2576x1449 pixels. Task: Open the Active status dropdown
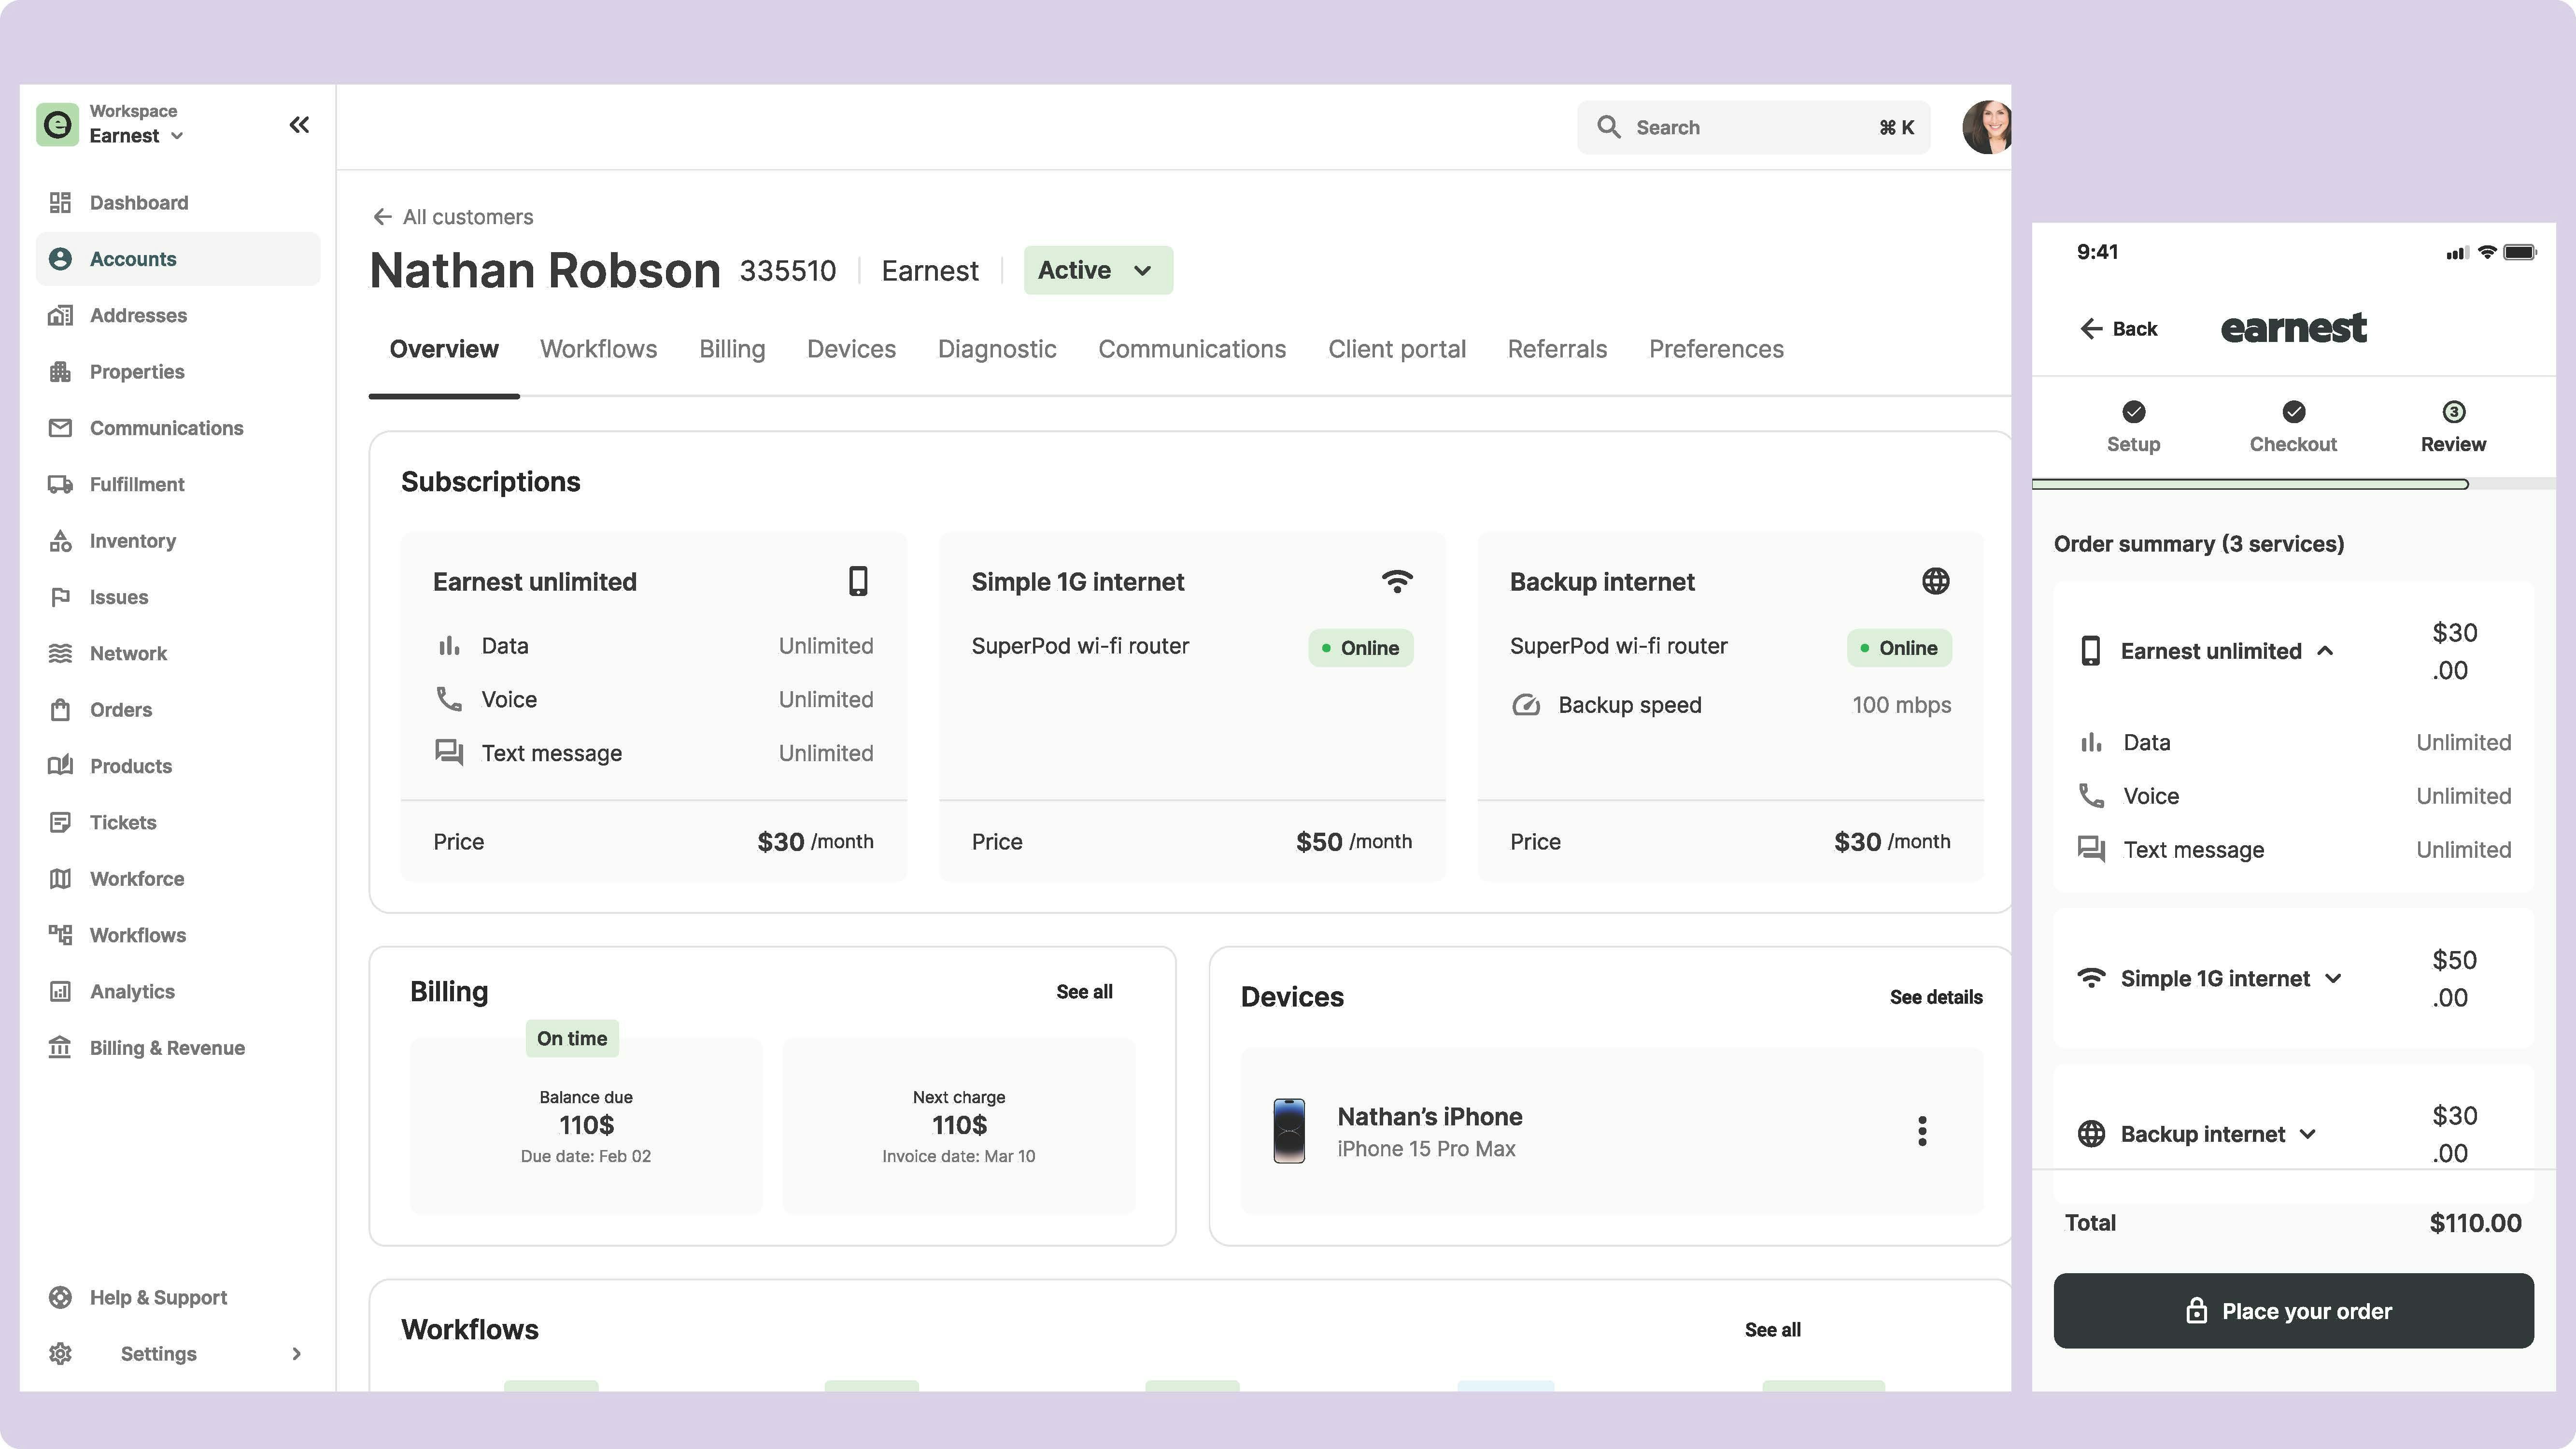(1097, 270)
